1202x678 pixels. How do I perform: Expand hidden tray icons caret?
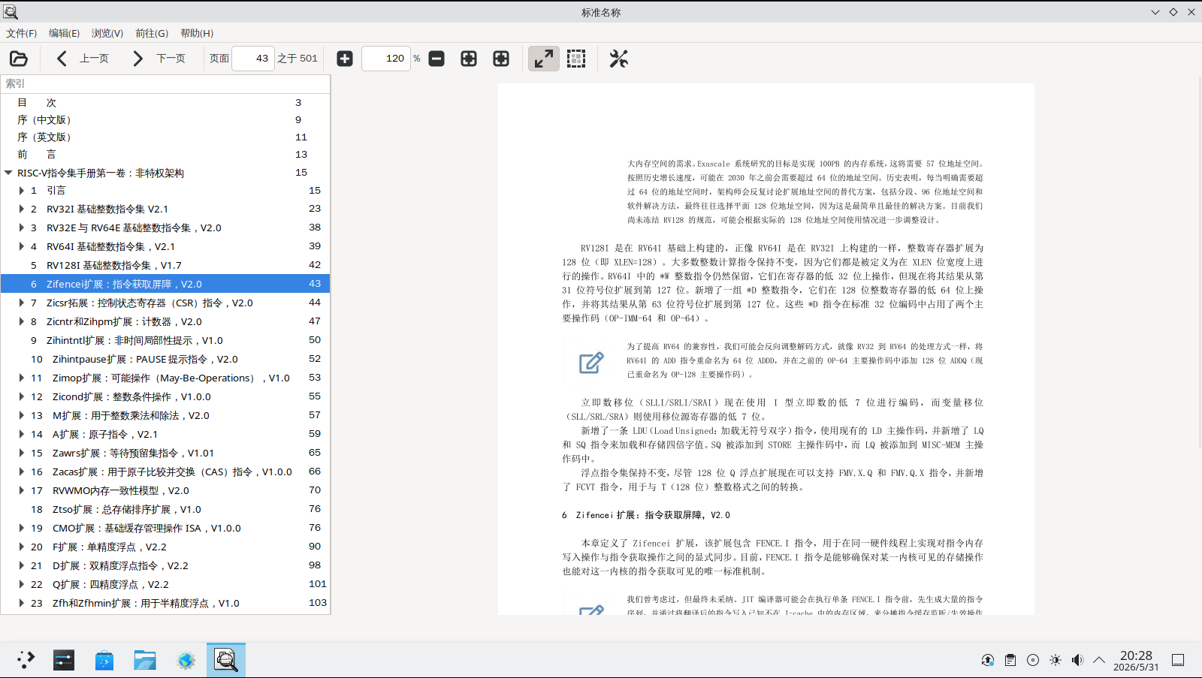tap(1099, 660)
